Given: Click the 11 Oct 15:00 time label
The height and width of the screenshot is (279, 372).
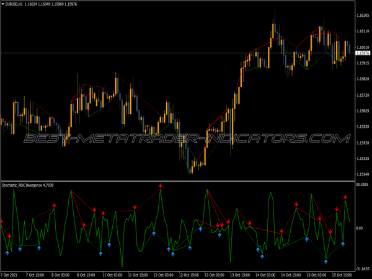Looking at the screenshot, I should [x=138, y=275].
